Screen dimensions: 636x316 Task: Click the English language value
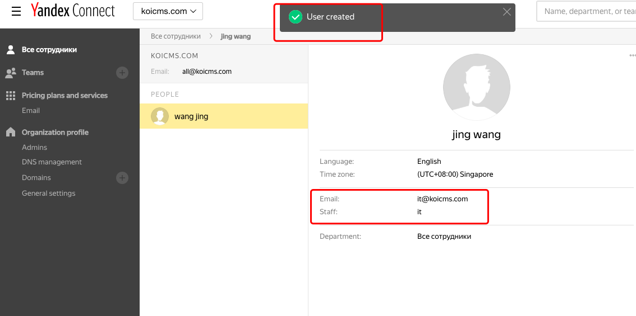(x=429, y=162)
